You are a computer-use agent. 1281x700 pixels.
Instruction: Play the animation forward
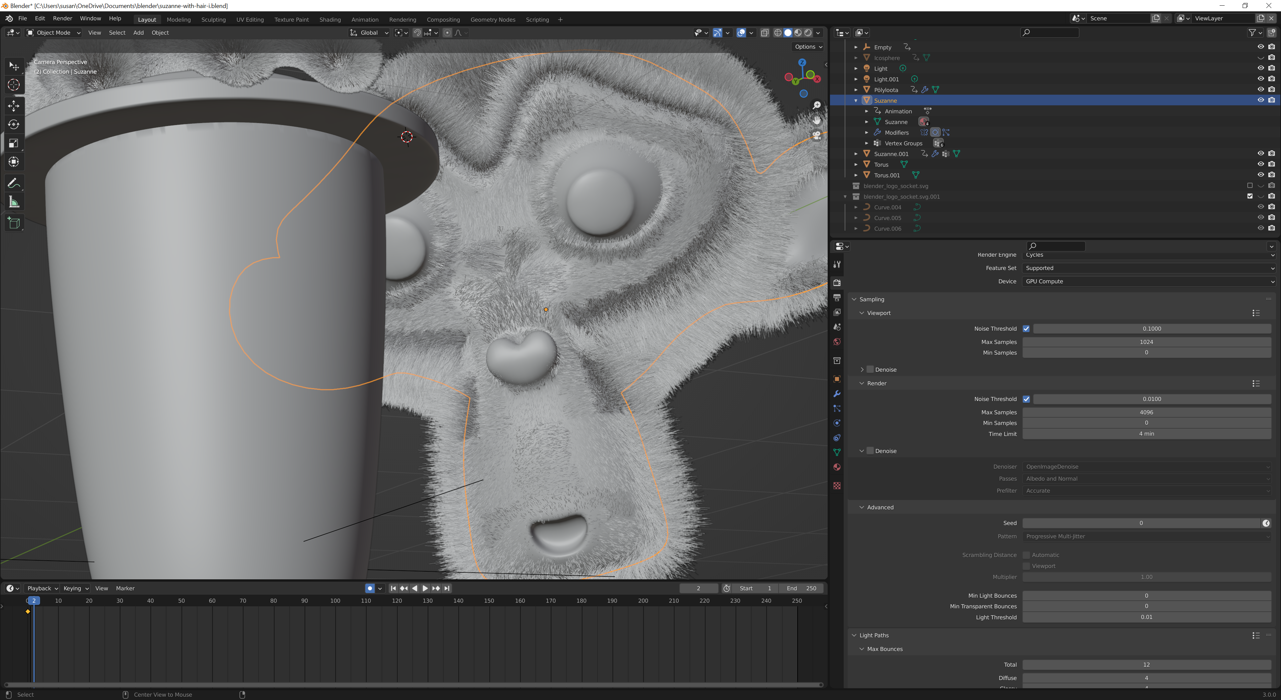pos(425,588)
